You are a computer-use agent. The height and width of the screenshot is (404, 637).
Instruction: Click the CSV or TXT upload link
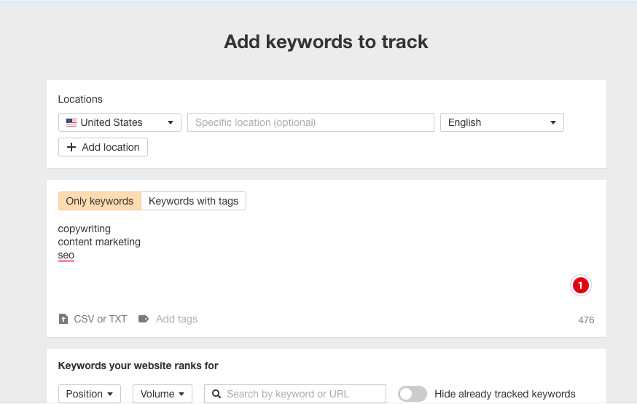101,319
